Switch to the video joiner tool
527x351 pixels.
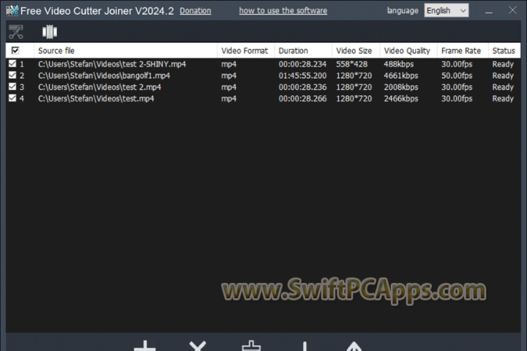pos(50,32)
